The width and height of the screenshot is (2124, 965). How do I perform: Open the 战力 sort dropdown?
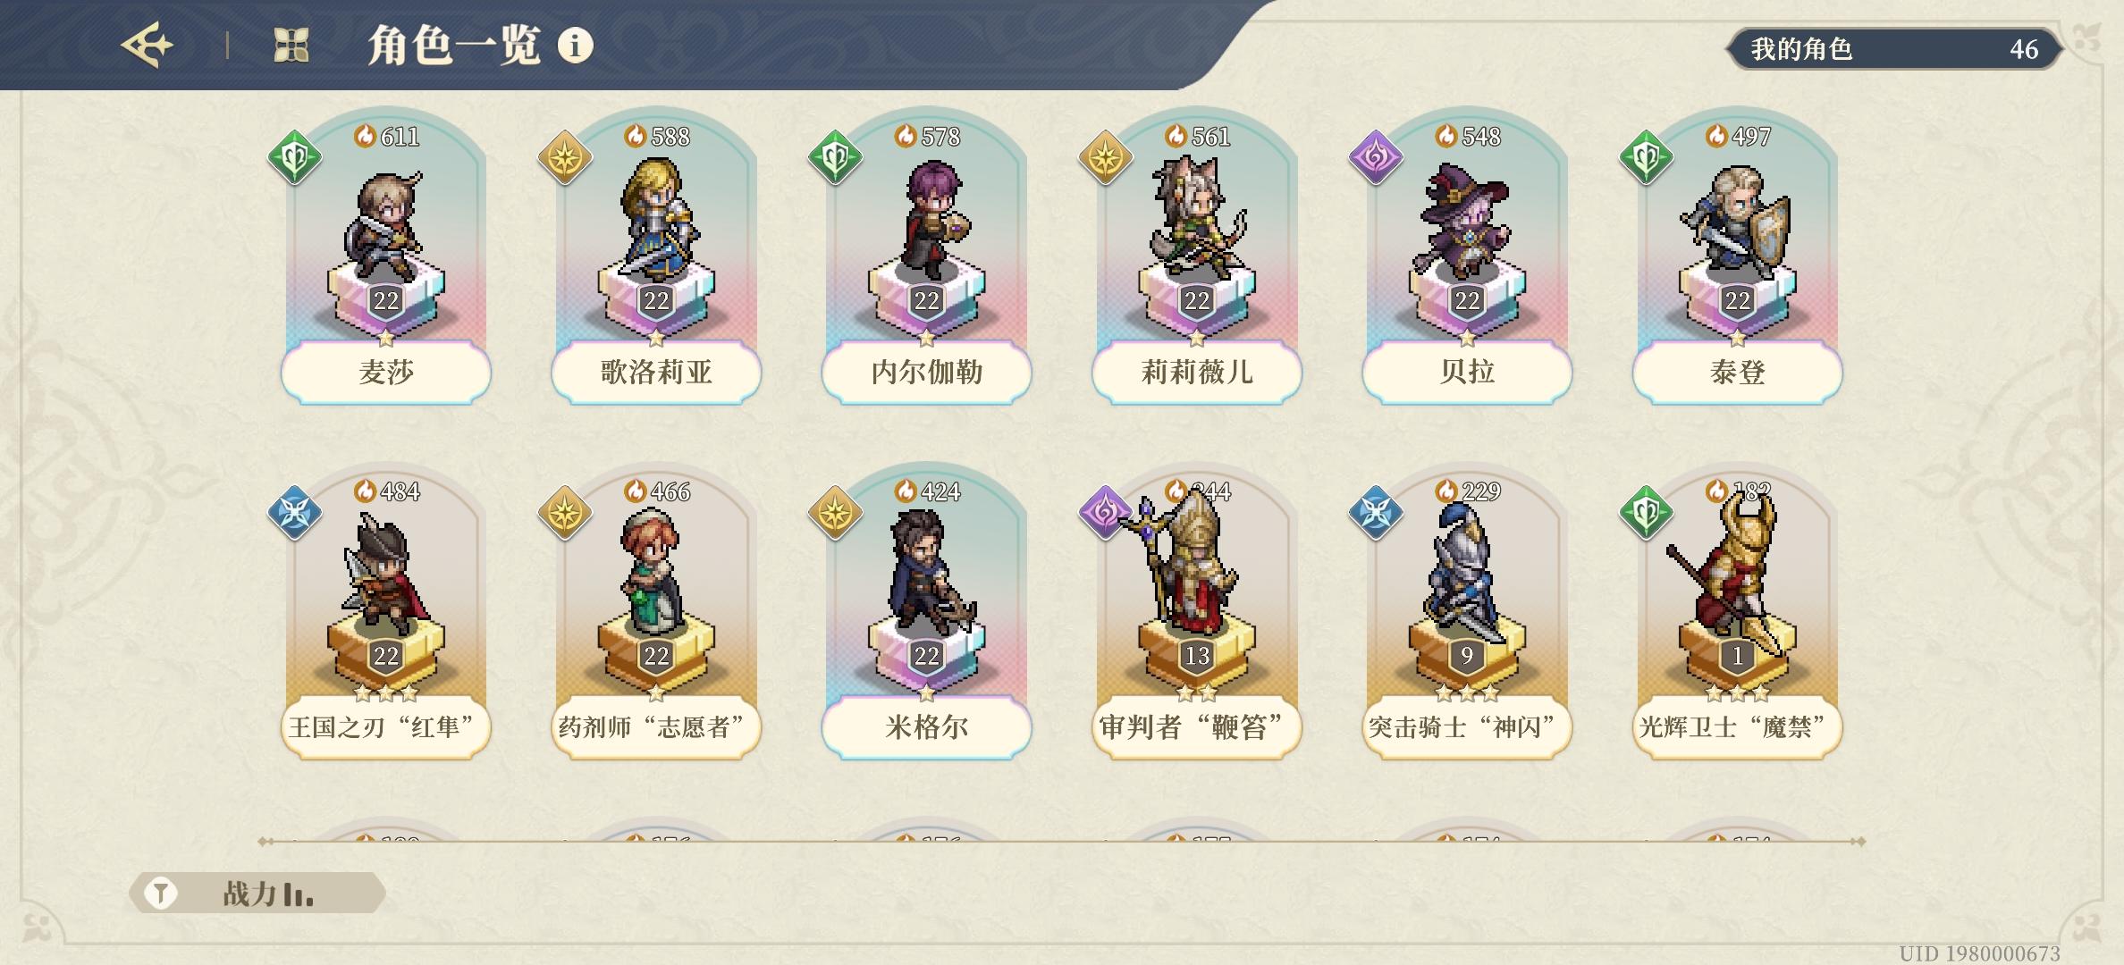click(x=257, y=893)
